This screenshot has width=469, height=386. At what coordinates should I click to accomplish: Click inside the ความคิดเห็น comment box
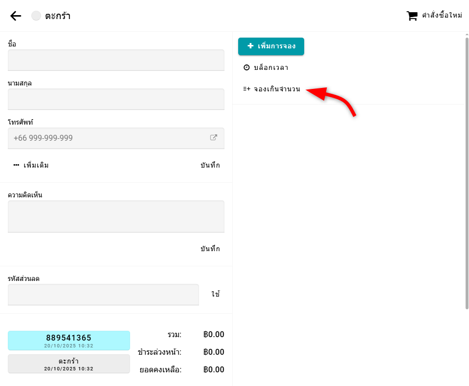[116, 216]
